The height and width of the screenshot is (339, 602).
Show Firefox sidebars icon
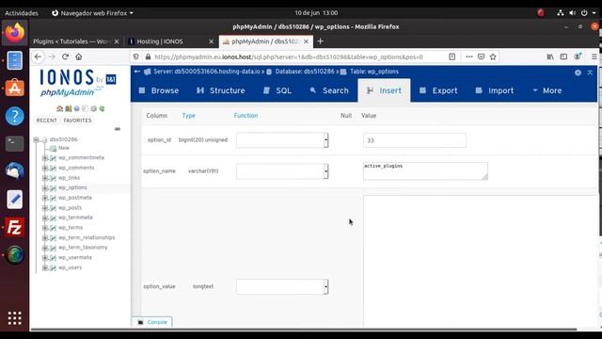(x=563, y=56)
